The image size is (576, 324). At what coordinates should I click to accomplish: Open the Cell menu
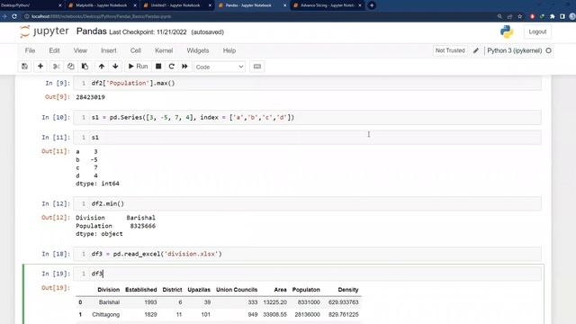coord(136,50)
